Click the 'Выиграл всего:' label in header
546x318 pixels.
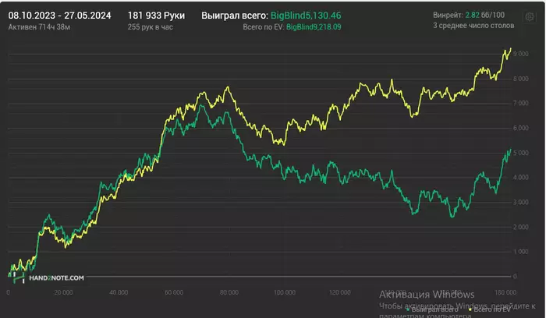pyautogui.click(x=235, y=16)
